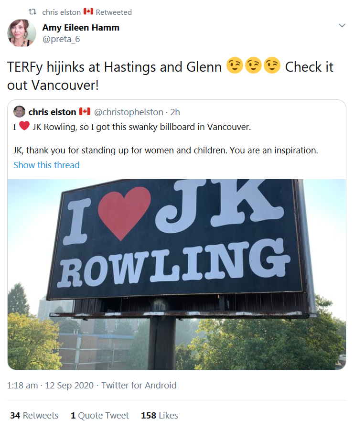Click the Amy Eileen Hamm display name

click(x=81, y=27)
